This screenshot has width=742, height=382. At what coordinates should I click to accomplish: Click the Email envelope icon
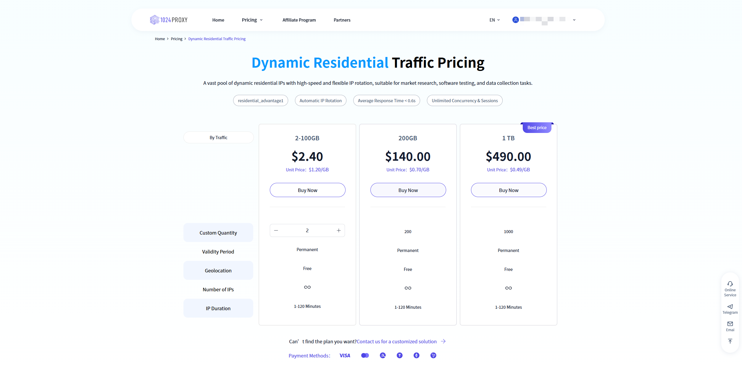(x=730, y=324)
